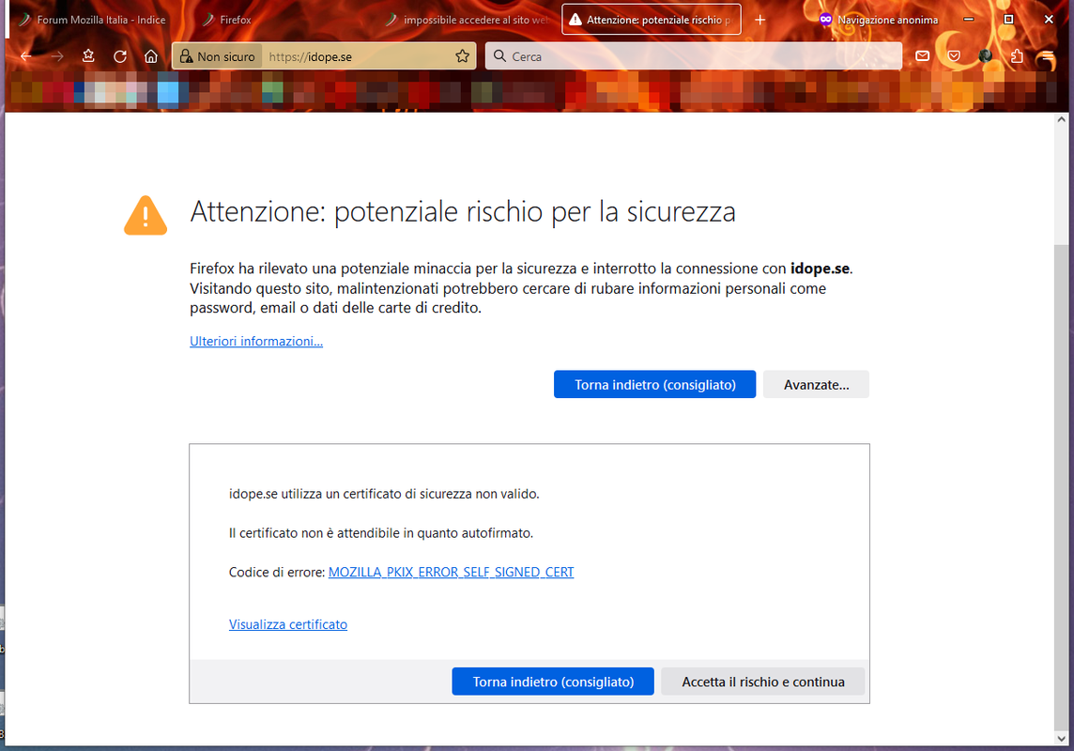The width and height of the screenshot is (1074, 751).
Task: Maximize the Firefox window
Action: coord(1008,19)
